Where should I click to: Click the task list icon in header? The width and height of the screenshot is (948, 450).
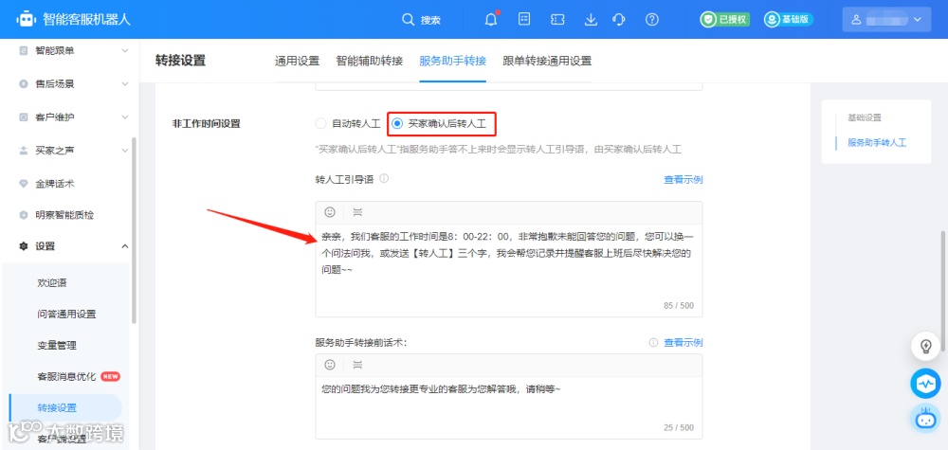[x=524, y=19]
